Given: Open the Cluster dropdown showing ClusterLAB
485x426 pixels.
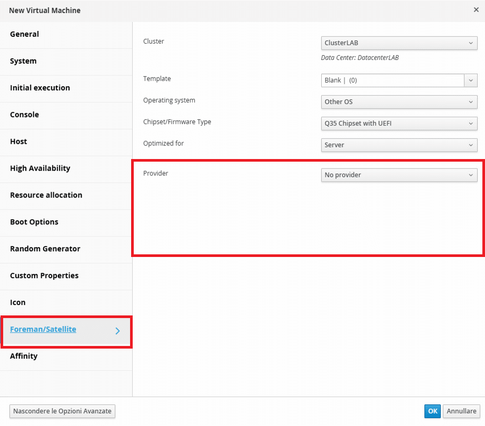Looking at the screenshot, I should coord(399,43).
